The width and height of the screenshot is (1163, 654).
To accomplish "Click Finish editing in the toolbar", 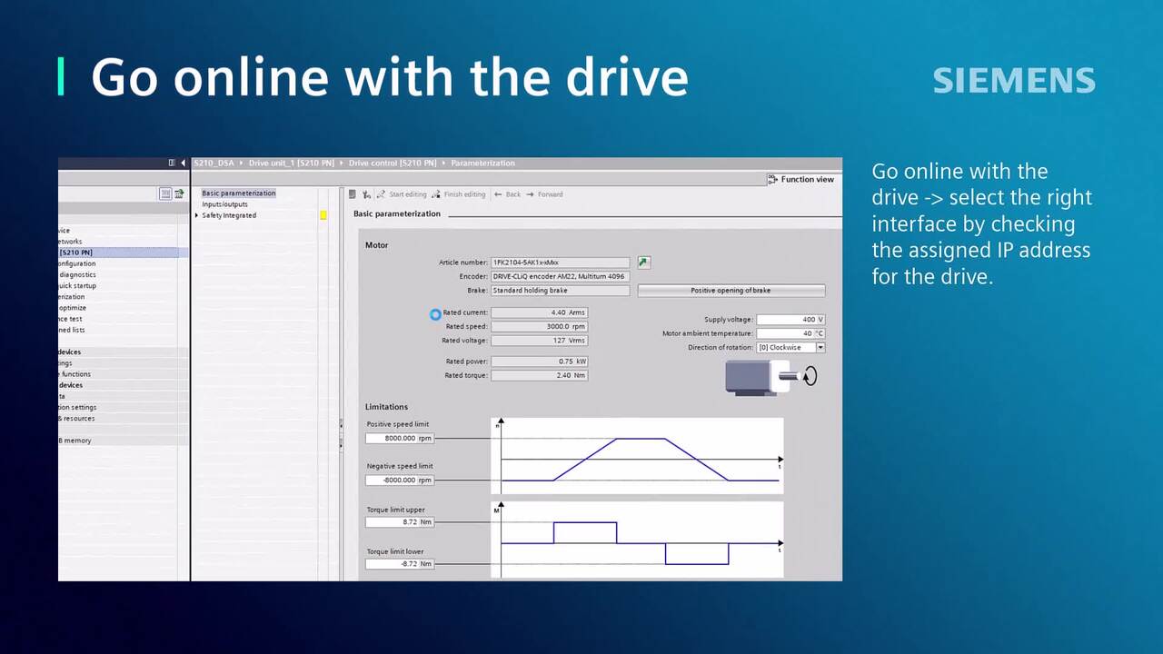I will [459, 194].
